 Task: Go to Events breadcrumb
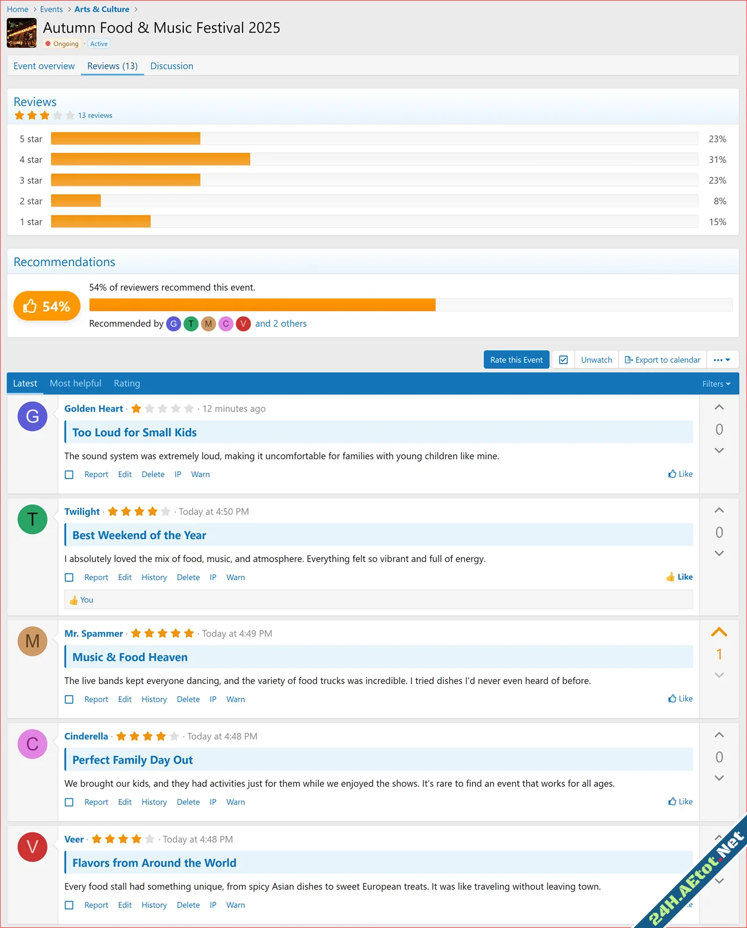(x=51, y=9)
